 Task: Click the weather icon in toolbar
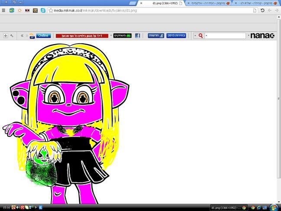[x=32, y=36]
